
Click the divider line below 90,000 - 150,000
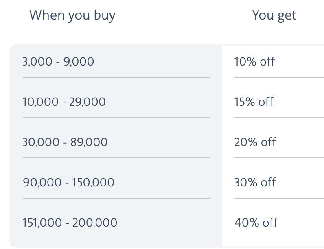click(x=116, y=198)
